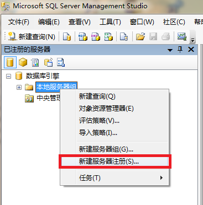Select the central management servers tree item

(49, 98)
